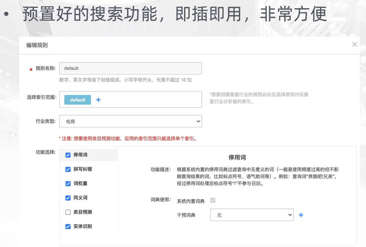
Task: Select the 词权重 function label
Action: (80, 183)
